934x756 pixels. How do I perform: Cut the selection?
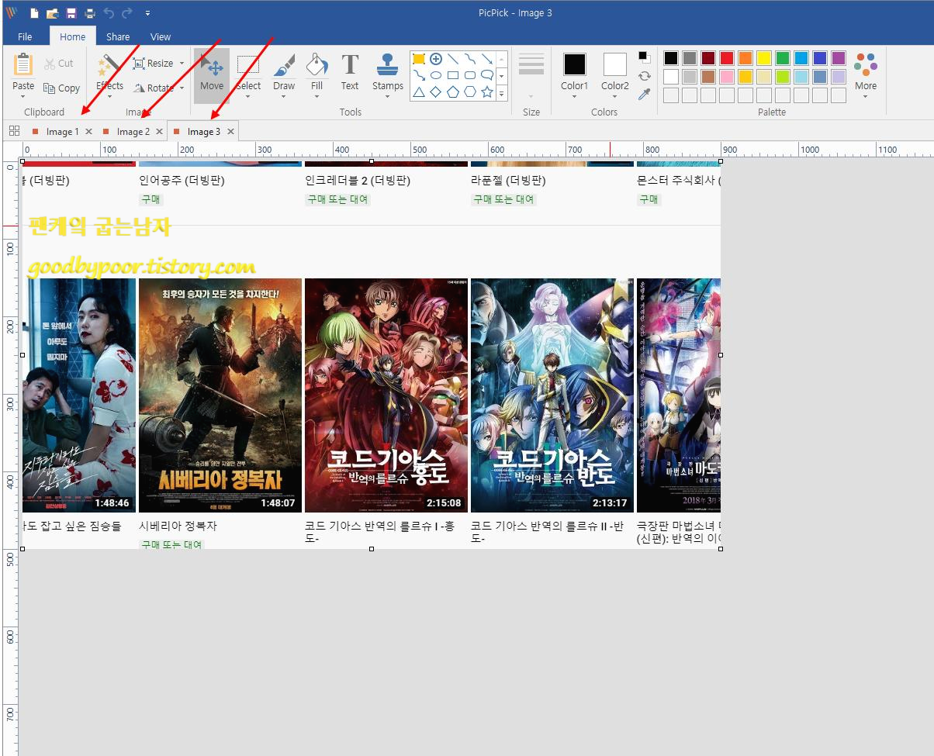(x=59, y=64)
